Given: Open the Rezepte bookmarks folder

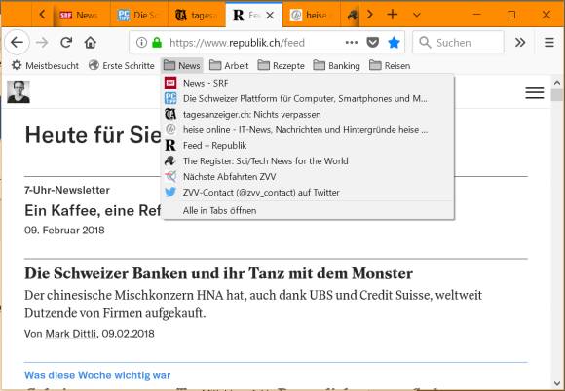Looking at the screenshot, I should [282, 66].
